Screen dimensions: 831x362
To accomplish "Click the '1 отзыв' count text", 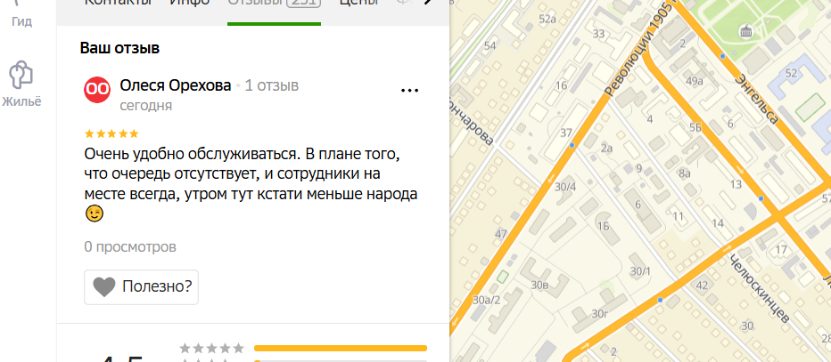I will coord(271,85).
